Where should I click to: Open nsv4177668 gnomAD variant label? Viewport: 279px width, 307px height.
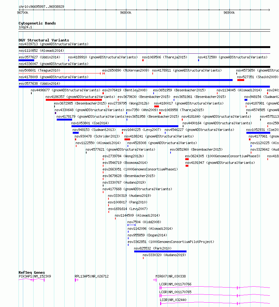pos(137,189)
